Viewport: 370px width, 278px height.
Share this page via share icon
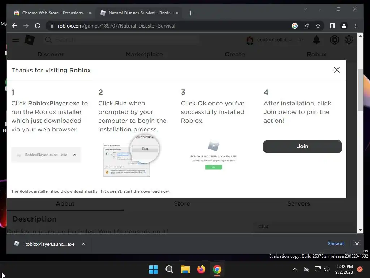point(306,26)
